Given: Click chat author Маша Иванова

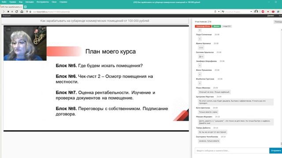Looking at the screenshot, I should (203, 88).
